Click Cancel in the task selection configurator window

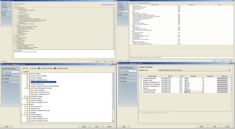pyautogui.click(x=109, y=127)
